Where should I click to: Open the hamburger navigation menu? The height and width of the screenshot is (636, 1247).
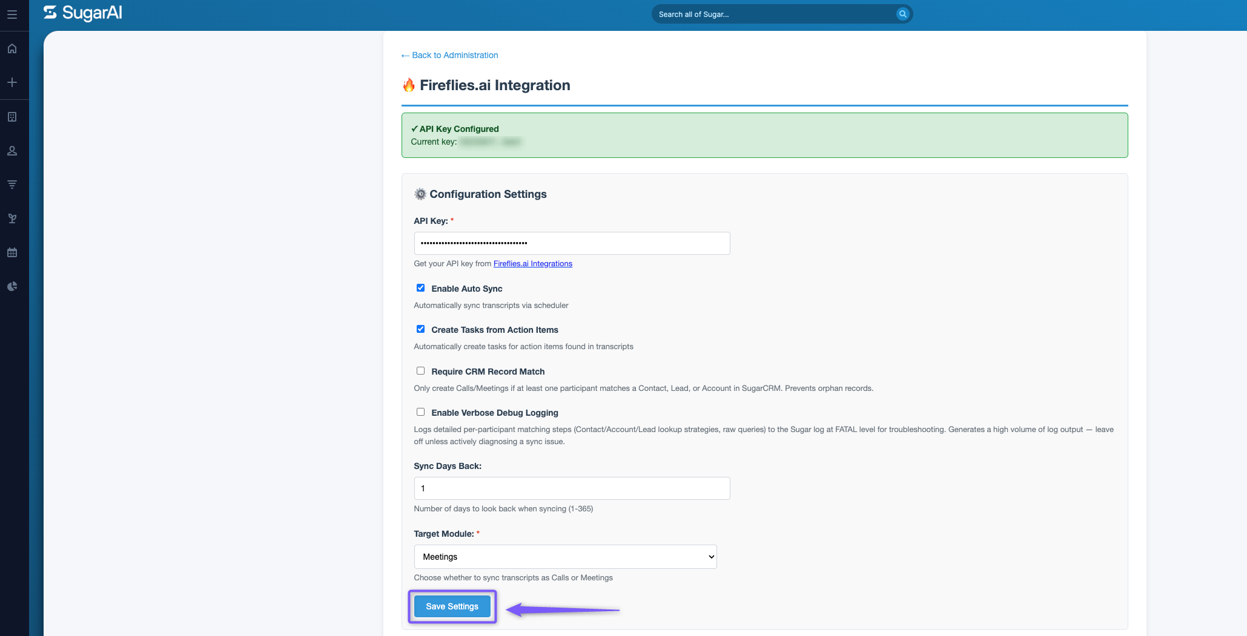(x=12, y=14)
